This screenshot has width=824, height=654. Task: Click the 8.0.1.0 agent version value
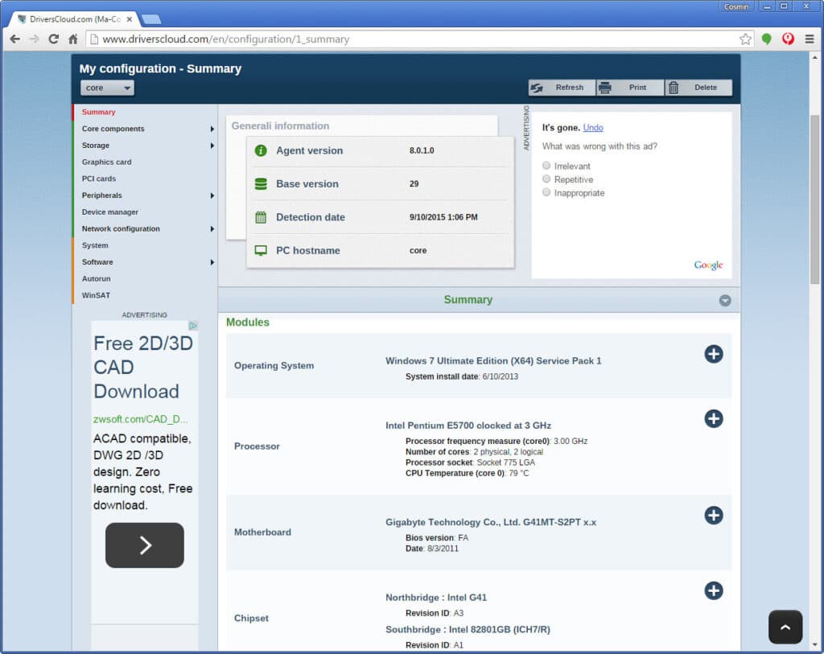(x=422, y=150)
